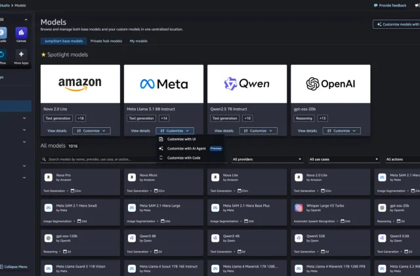This screenshot has height=276, width=420.
Task: Click Customize models with AI button
Action: click(x=398, y=24)
